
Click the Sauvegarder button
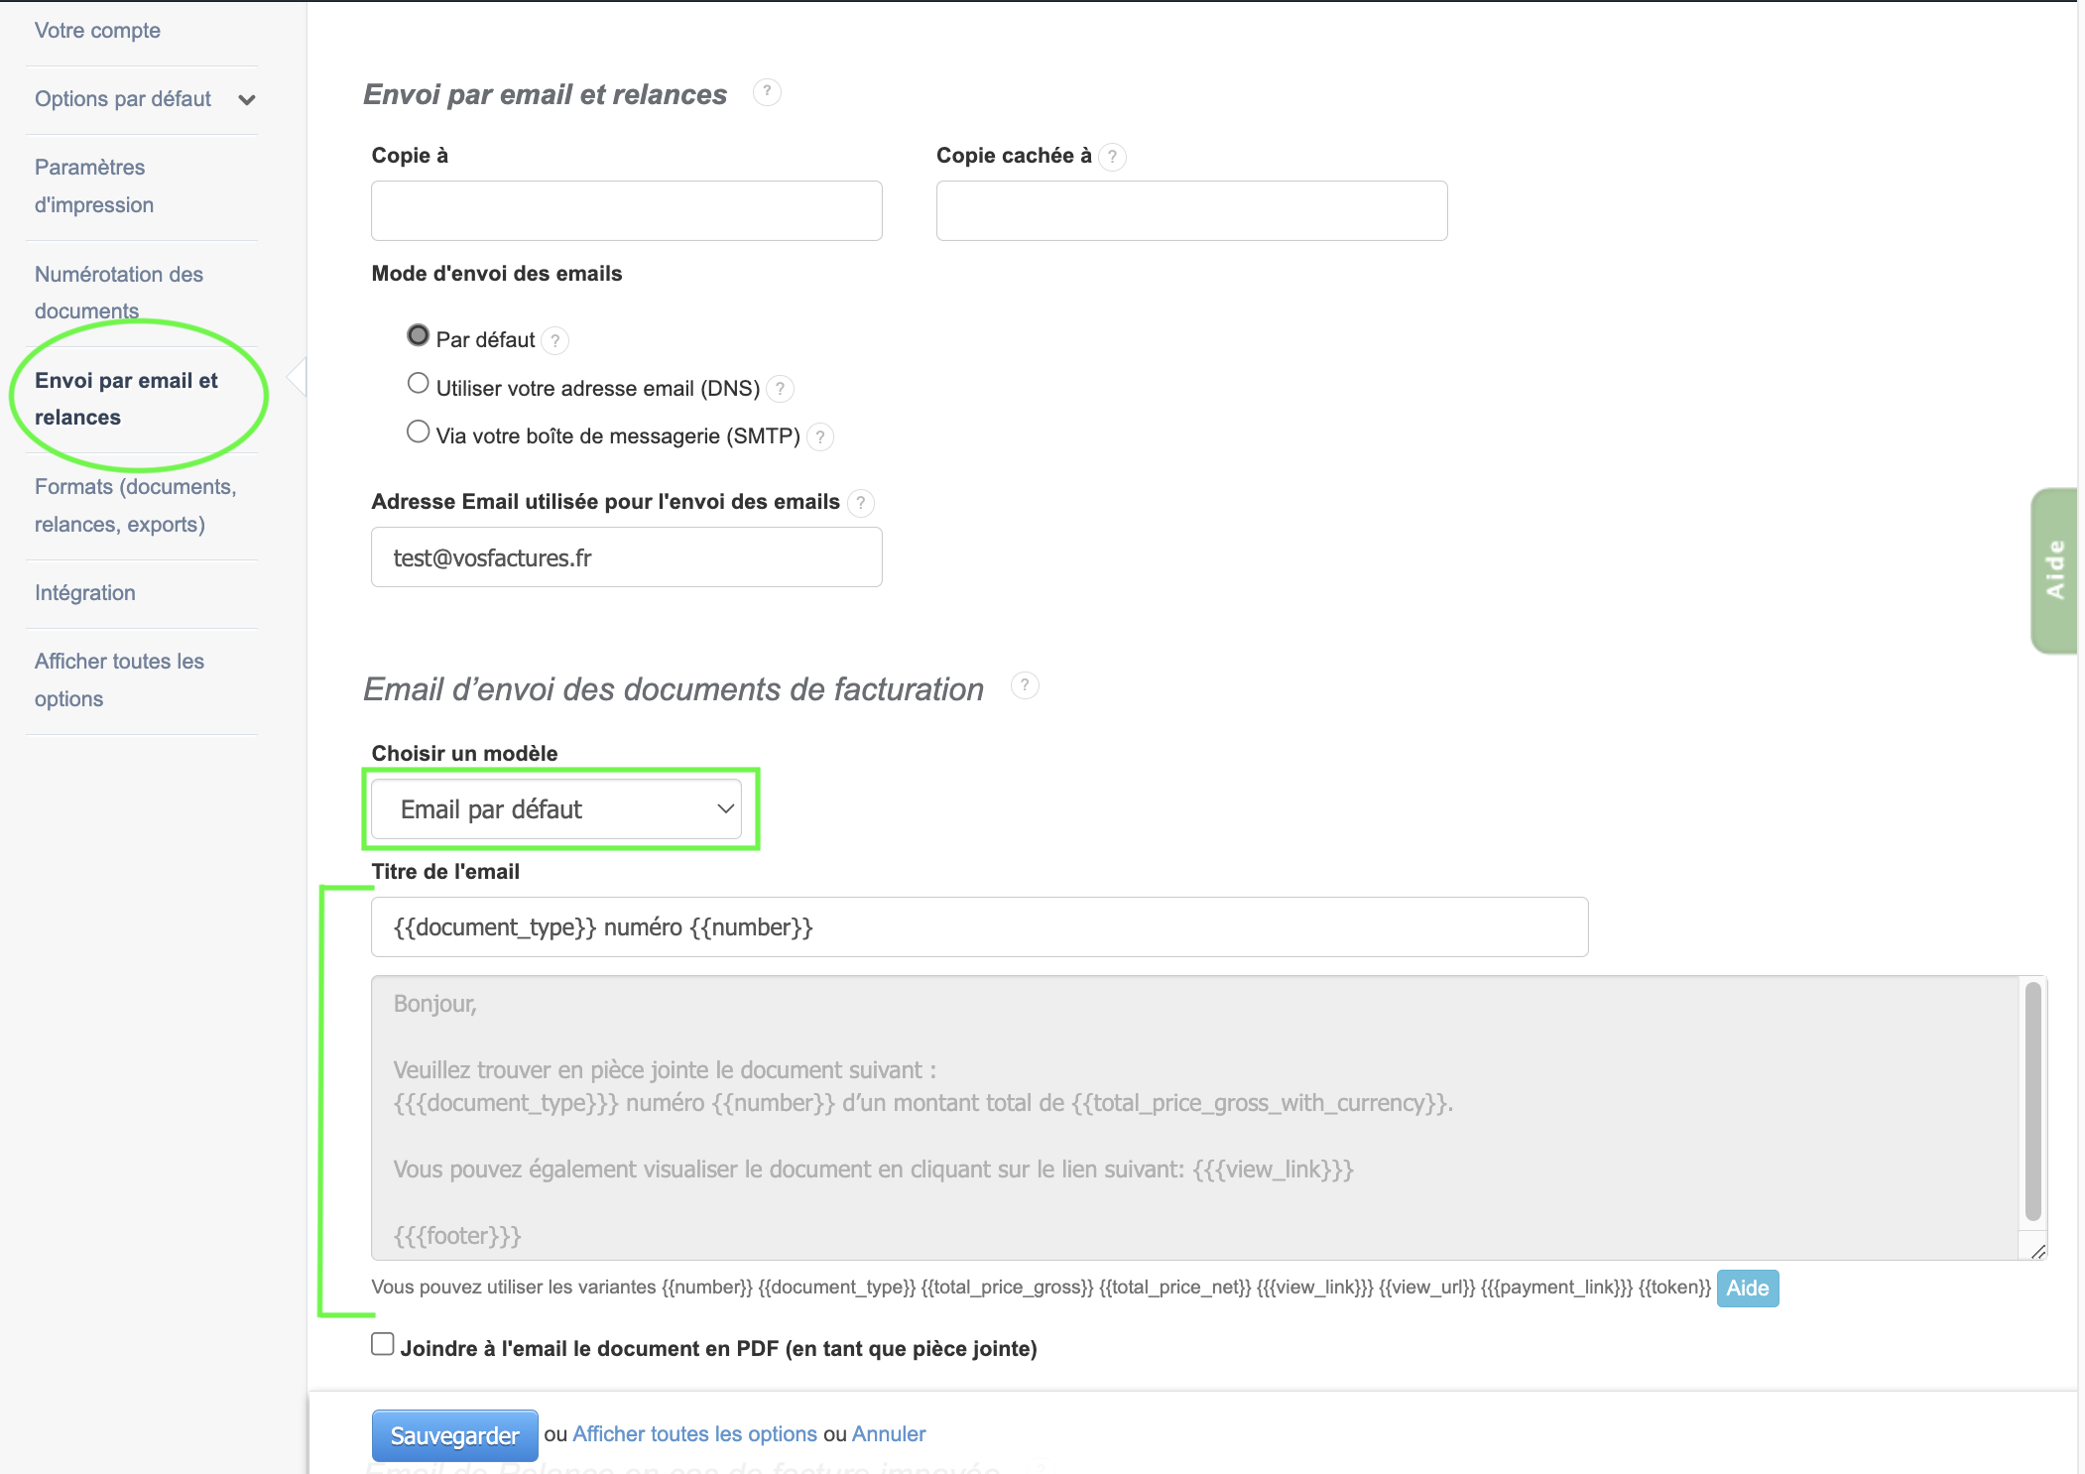[x=454, y=1434]
